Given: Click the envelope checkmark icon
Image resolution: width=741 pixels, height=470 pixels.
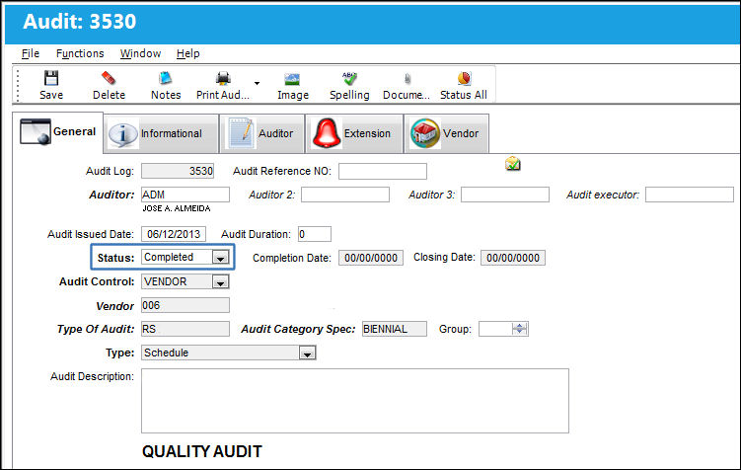Looking at the screenshot, I should 513,164.
